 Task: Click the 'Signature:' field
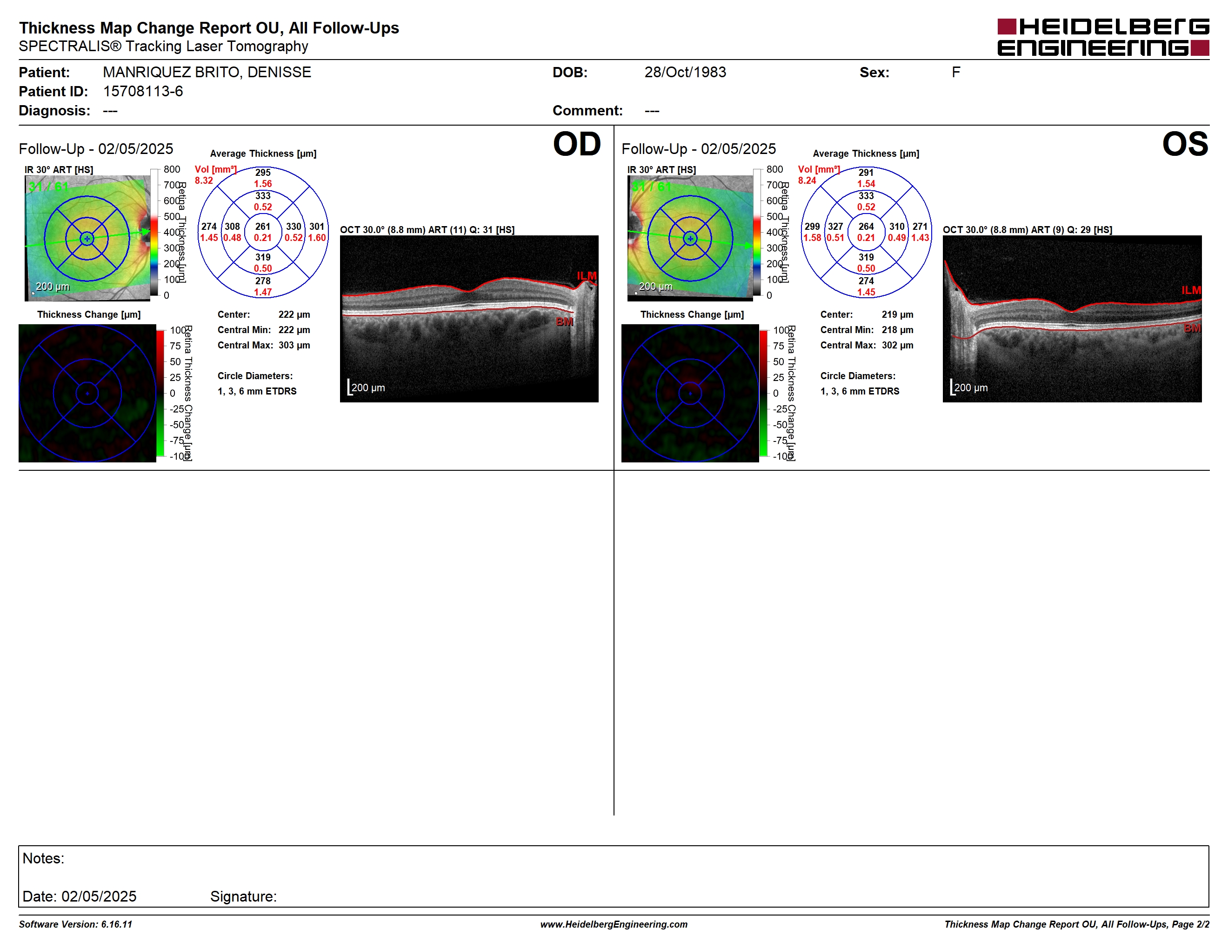243,896
